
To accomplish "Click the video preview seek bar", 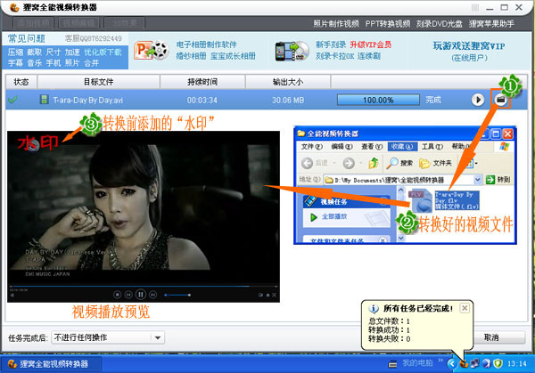I will tap(144, 286).
